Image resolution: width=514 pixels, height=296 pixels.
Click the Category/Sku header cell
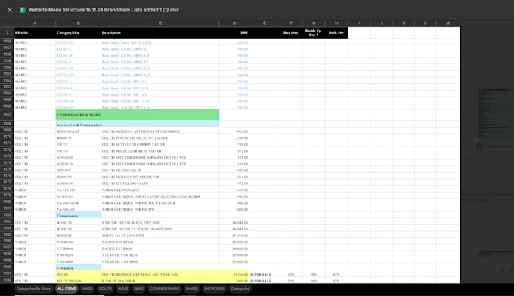79,32
